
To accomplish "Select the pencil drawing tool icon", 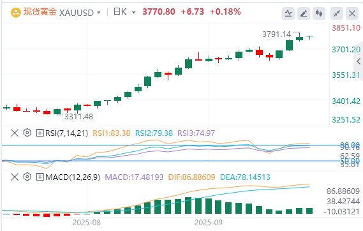I will [304, 13].
